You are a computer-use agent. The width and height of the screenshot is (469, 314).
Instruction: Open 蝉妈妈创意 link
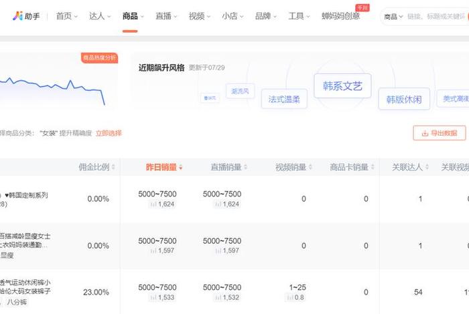click(340, 16)
